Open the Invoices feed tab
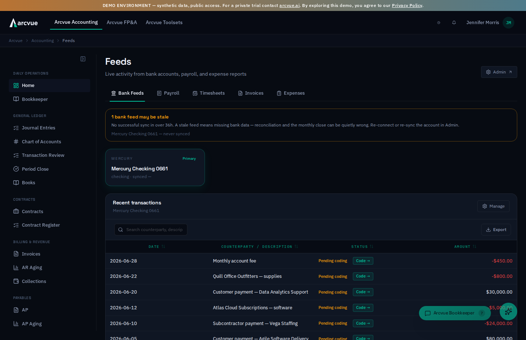 251,93
